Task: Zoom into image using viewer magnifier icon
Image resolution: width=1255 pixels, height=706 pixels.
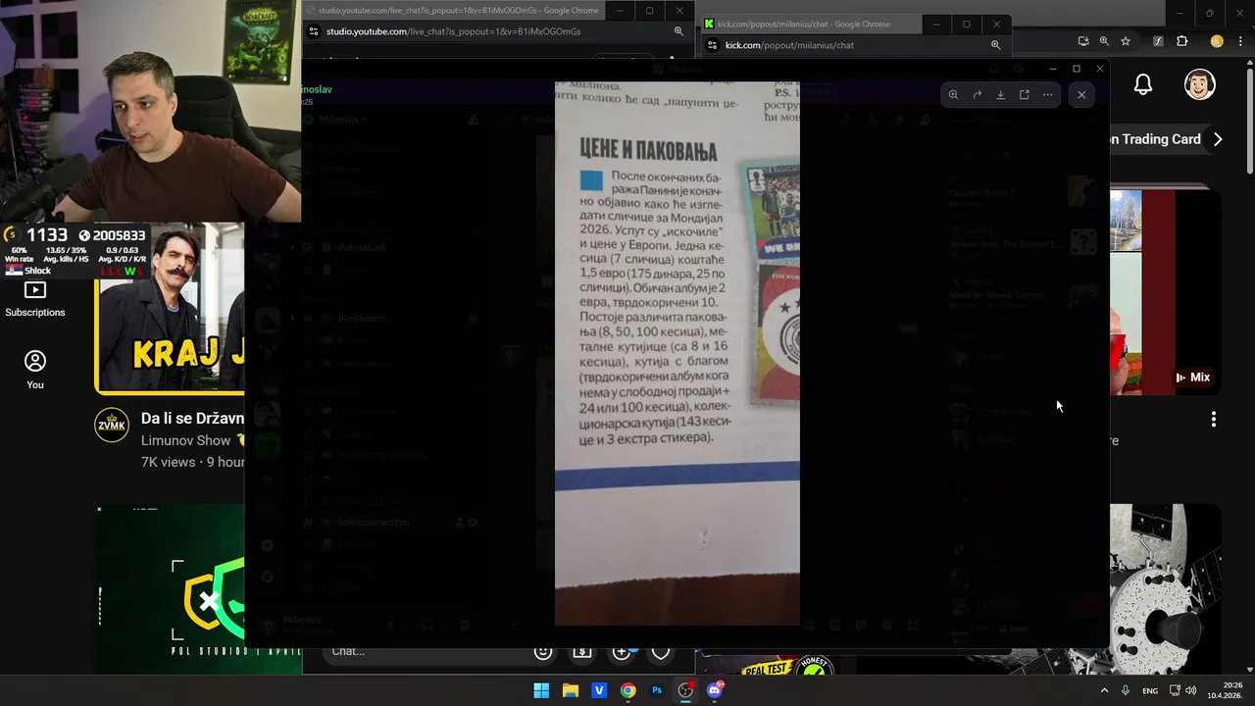Action: 953,95
